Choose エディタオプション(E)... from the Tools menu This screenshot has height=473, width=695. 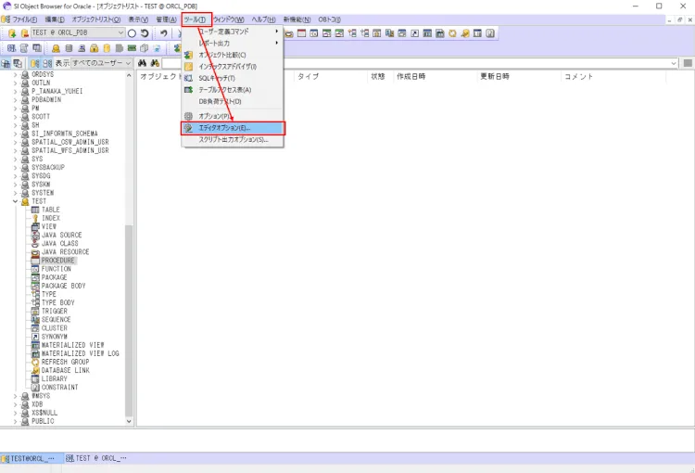(233, 128)
